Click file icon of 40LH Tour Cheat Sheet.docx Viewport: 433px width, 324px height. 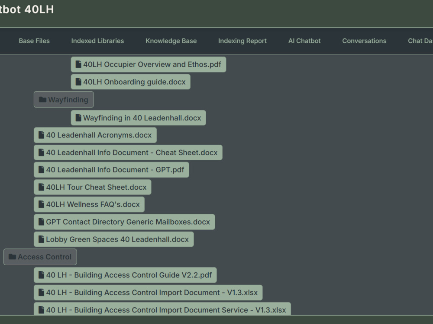click(41, 187)
